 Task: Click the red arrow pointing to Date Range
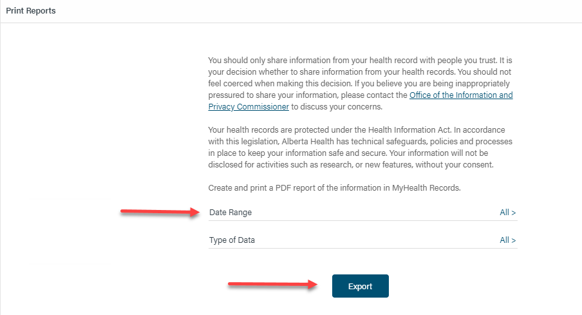pos(160,213)
